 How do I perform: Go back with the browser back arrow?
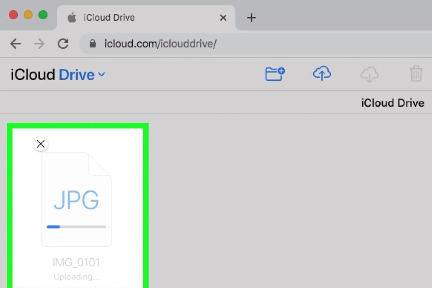(16, 44)
